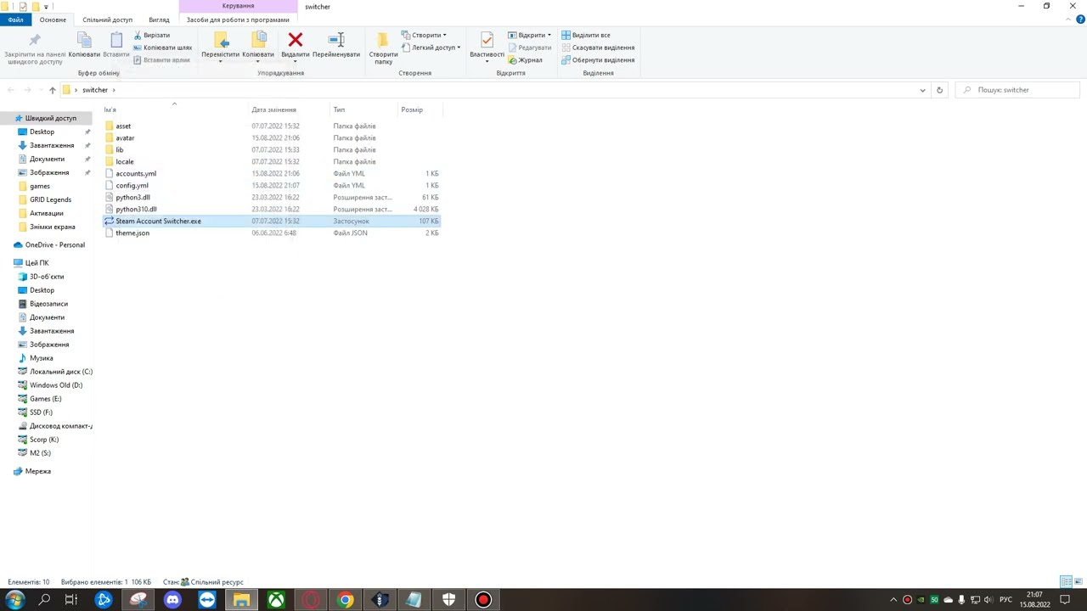Click the 'Журнал' history button
Viewport: 1087px width, 611px height.
525,60
